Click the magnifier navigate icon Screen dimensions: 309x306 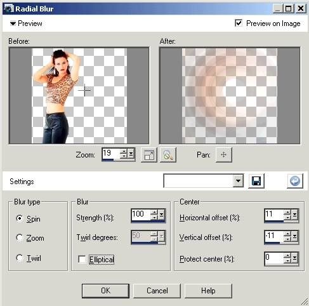(168, 155)
